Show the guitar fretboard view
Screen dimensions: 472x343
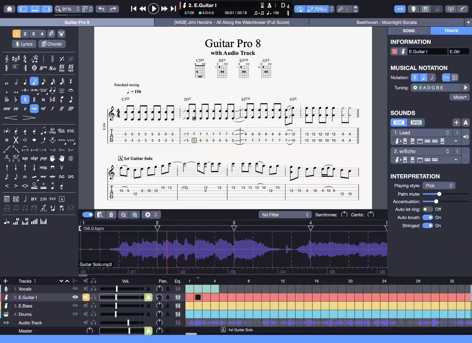tap(414, 9)
